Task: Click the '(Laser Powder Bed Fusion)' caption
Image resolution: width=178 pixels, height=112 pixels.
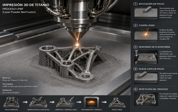Action: [x=19, y=12]
